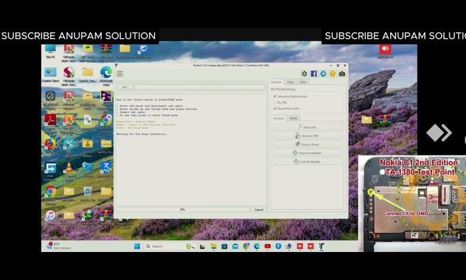Viewport: 466px width, 280px height.
Task: Open Famous Mobile folder on desktop
Action: click(x=87, y=147)
